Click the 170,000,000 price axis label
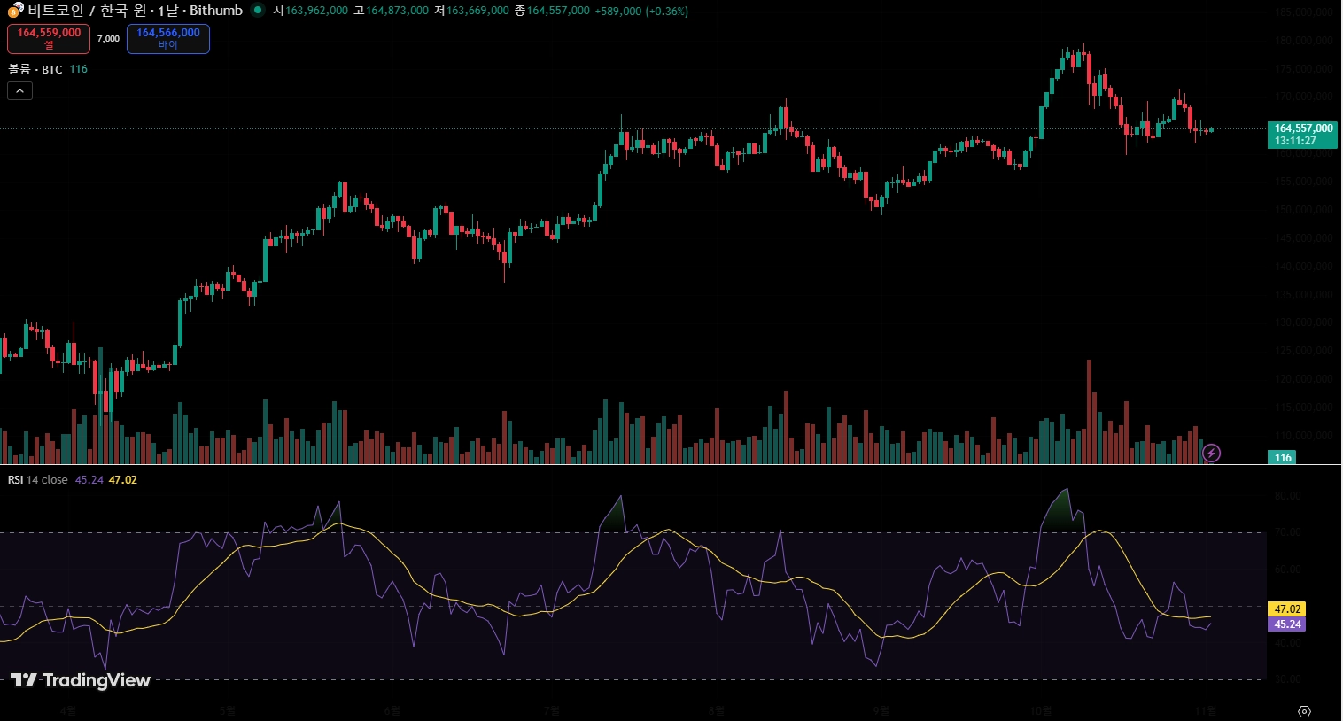Screen dimensions: 1343x721 point(1303,97)
